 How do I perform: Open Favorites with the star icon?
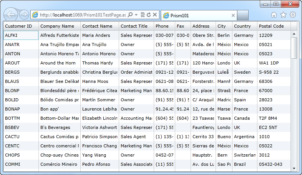tap(283, 15)
